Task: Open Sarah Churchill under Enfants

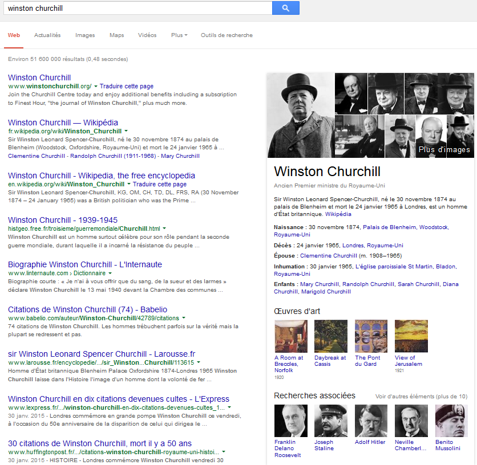Action: pyautogui.click(x=418, y=284)
